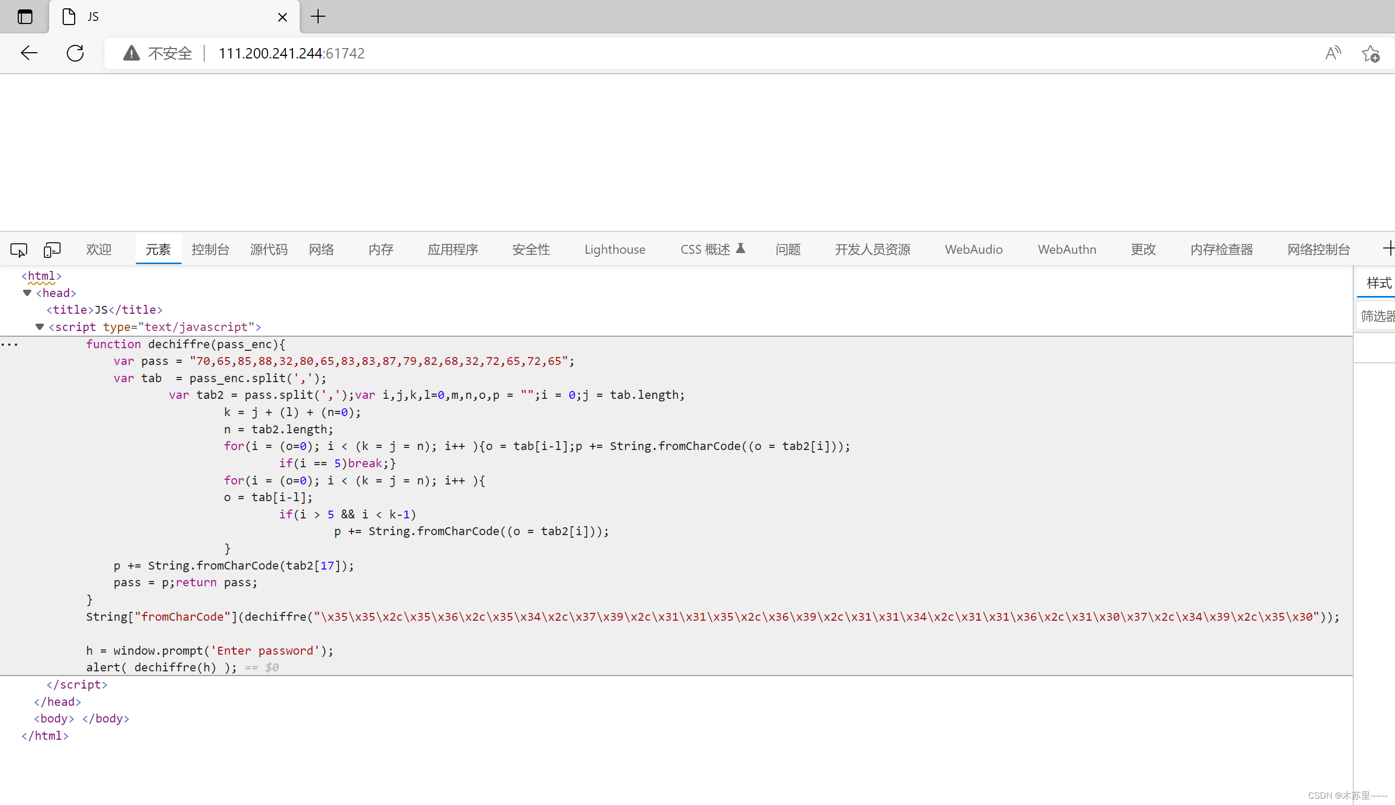Click the Application panel tab
This screenshot has width=1395, height=805.
452,249
